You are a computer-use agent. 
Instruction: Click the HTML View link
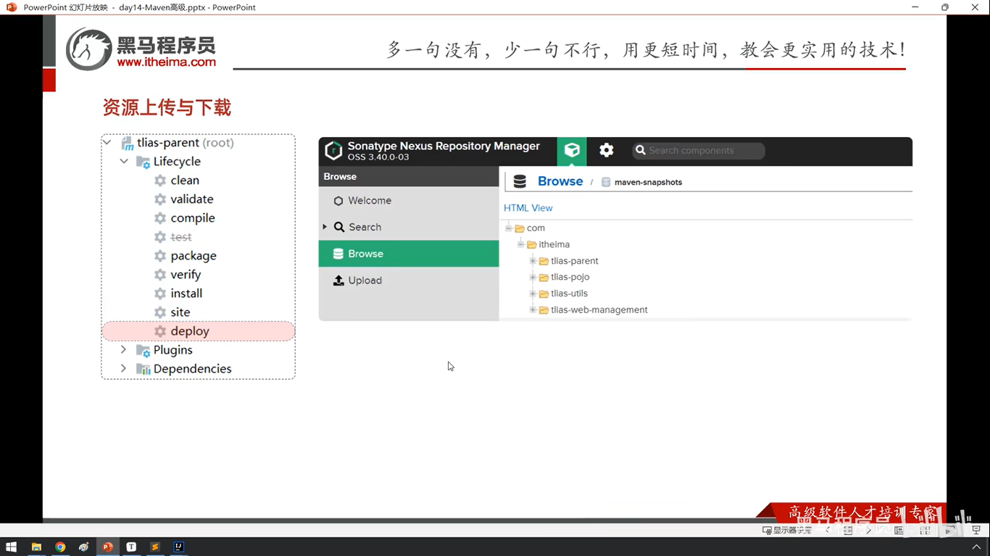coord(528,208)
